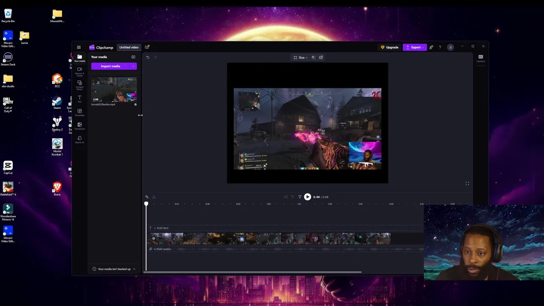Click the Import media button

tap(110, 66)
